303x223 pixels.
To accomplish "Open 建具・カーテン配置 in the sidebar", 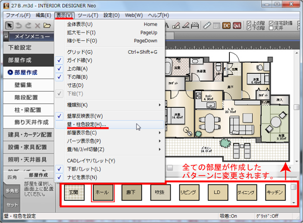I will click(x=30, y=135).
